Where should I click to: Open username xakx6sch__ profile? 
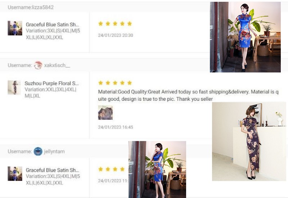click(57, 65)
